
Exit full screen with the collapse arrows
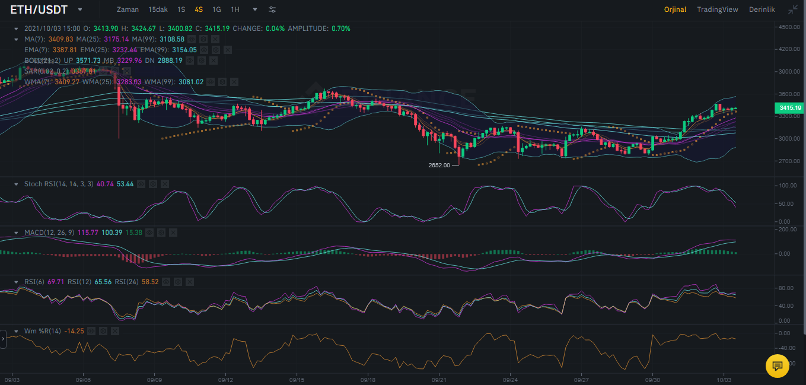click(x=792, y=9)
